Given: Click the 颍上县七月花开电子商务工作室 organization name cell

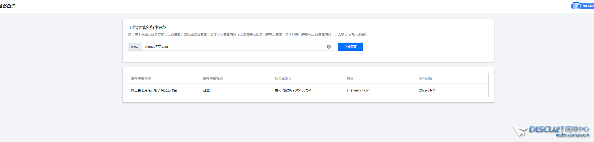Looking at the screenshot, I should [x=154, y=90].
